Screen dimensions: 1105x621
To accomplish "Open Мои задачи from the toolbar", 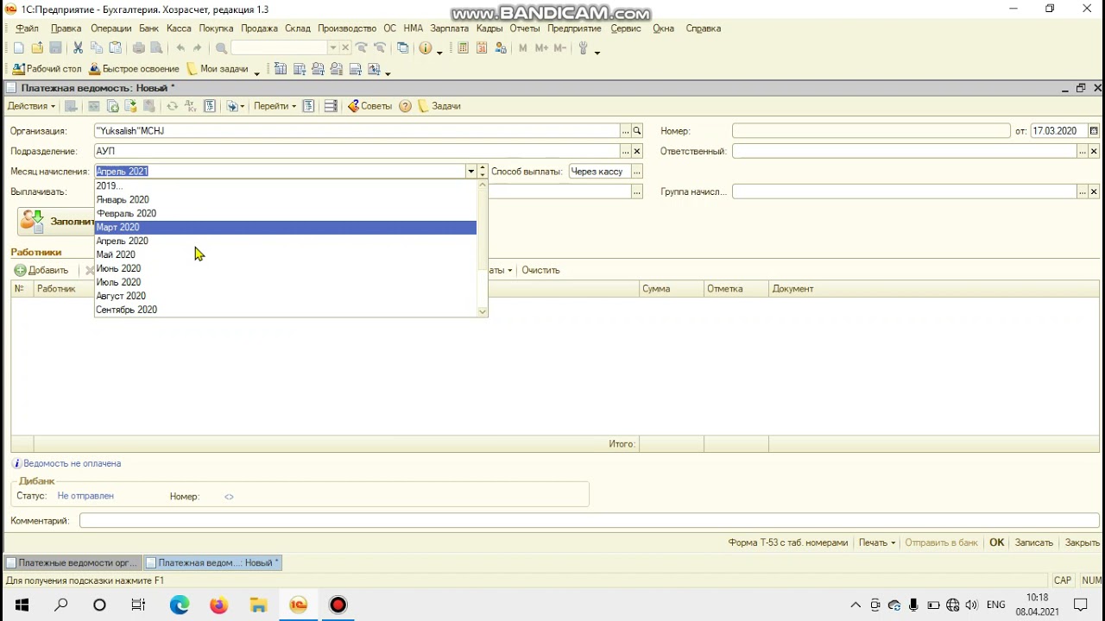I will point(217,69).
